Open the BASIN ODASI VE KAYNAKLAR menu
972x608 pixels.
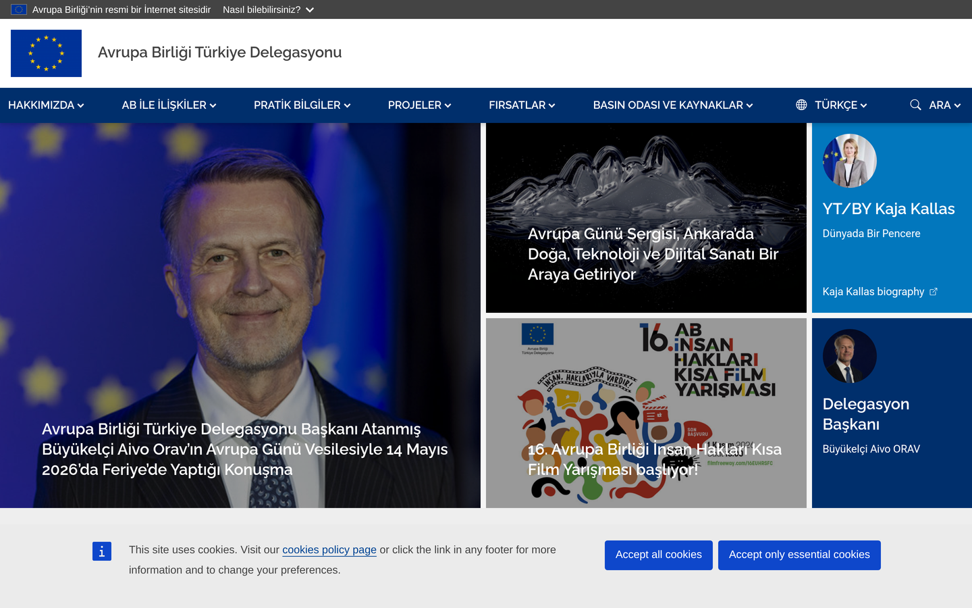pyautogui.click(x=673, y=105)
